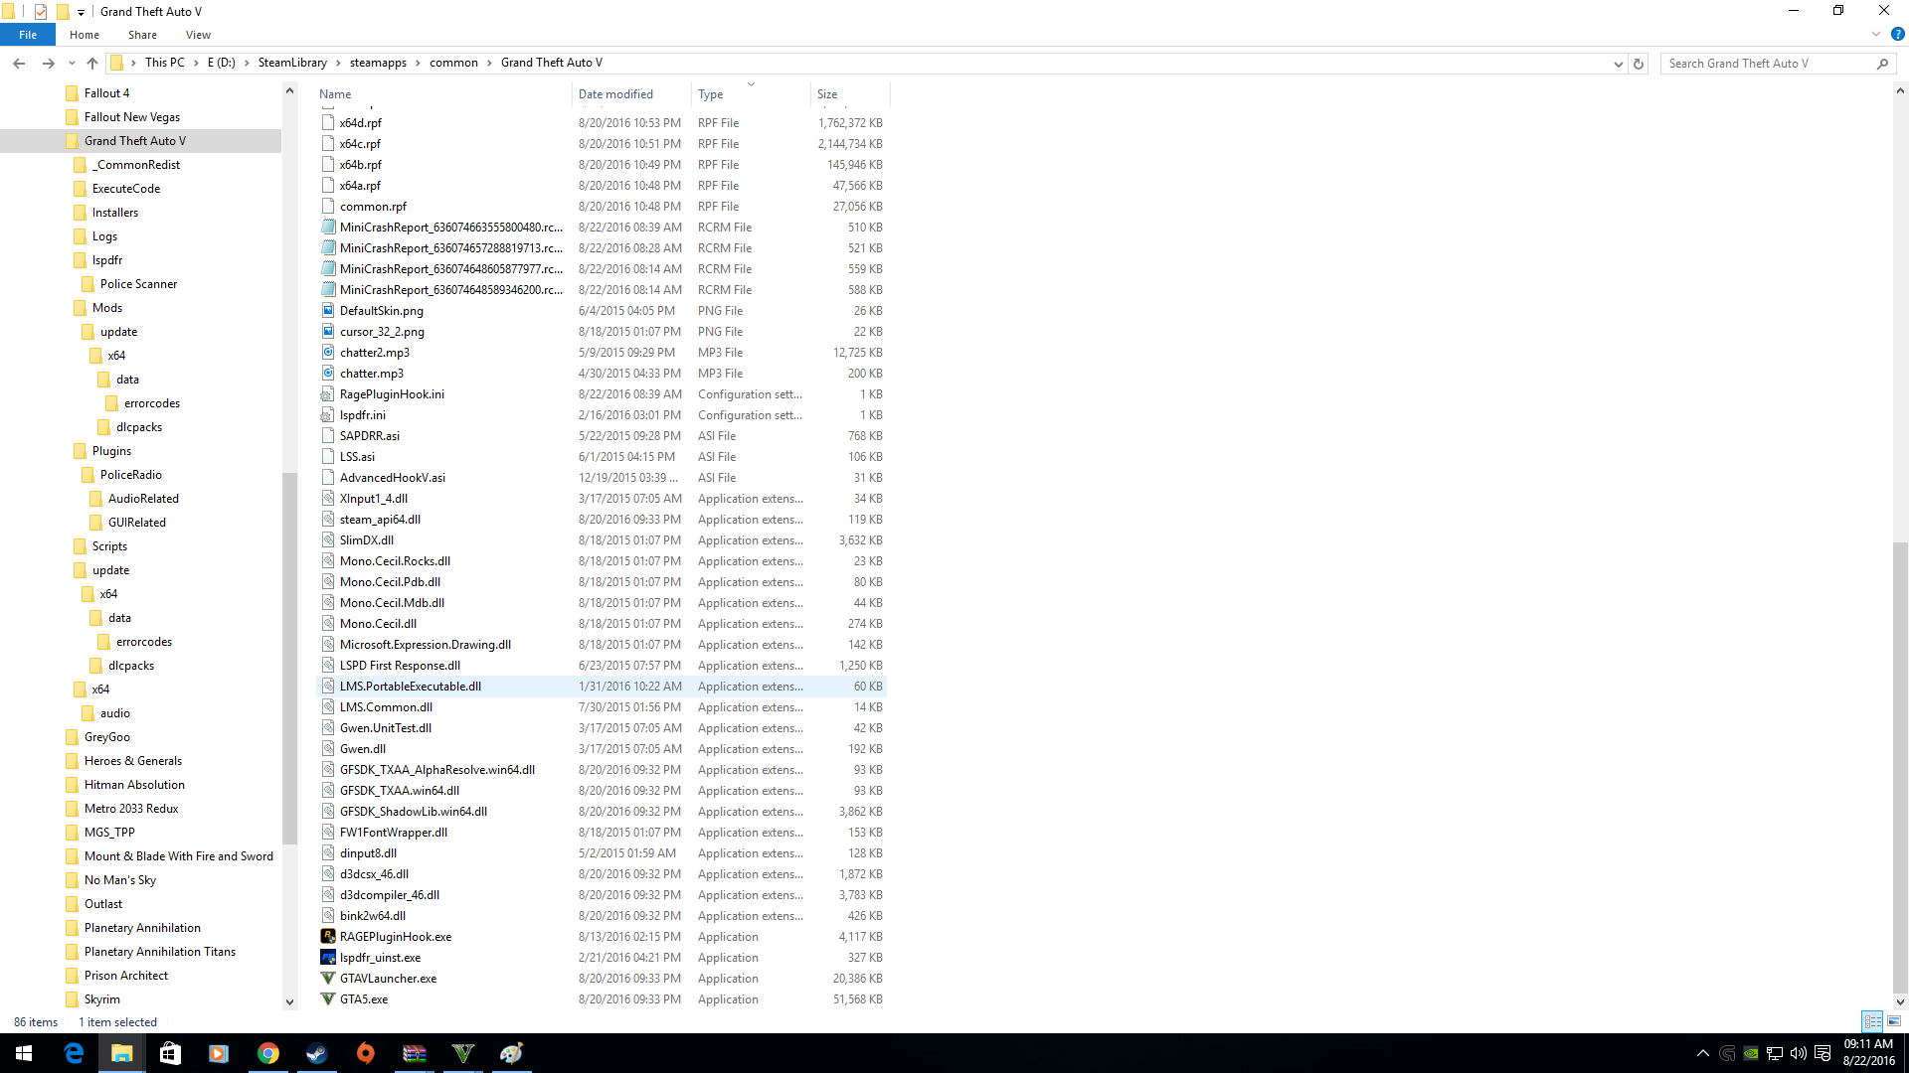Sort by the Date modified column header
The height and width of the screenshot is (1073, 1909).
(x=615, y=94)
